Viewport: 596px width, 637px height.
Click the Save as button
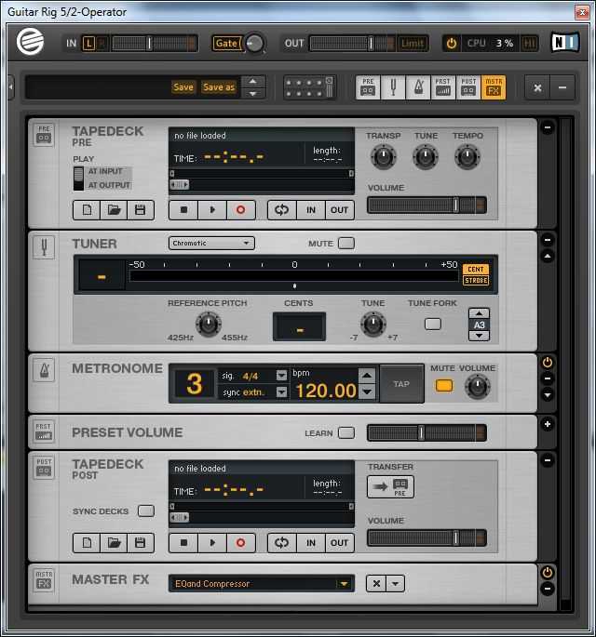[x=219, y=86]
